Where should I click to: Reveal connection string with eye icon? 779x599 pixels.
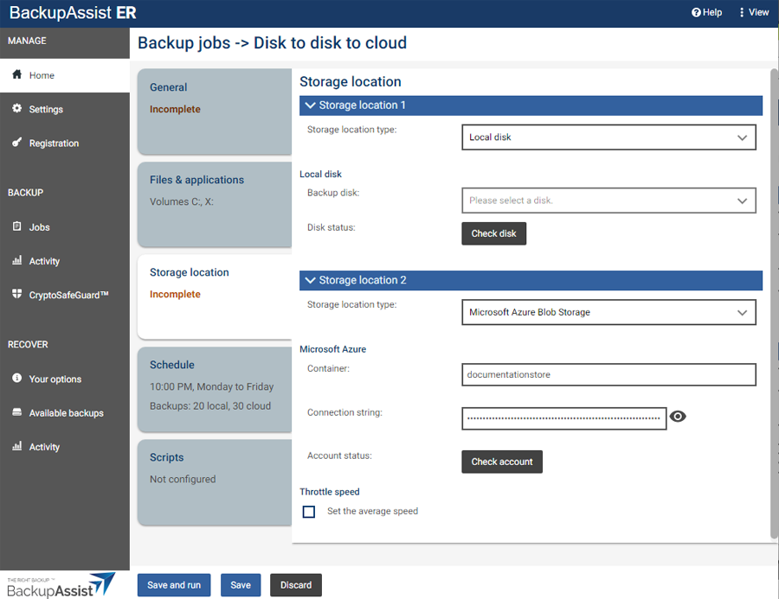(678, 417)
